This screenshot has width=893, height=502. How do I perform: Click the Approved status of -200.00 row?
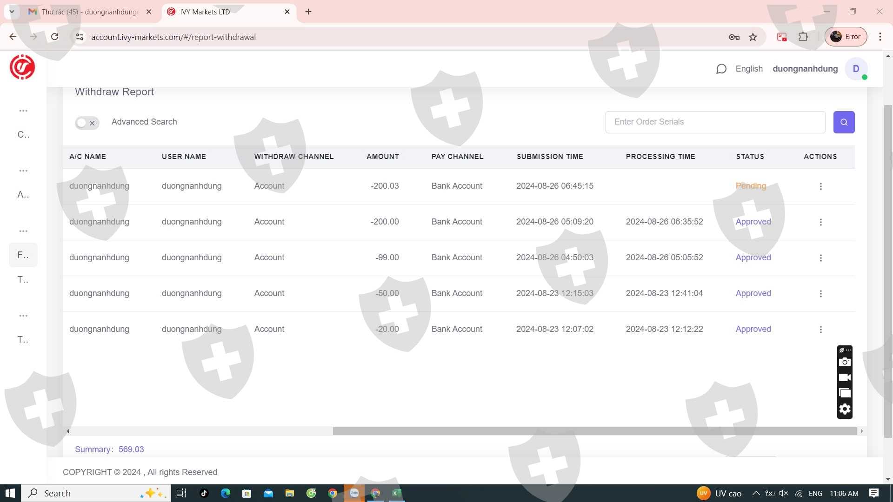753,222
